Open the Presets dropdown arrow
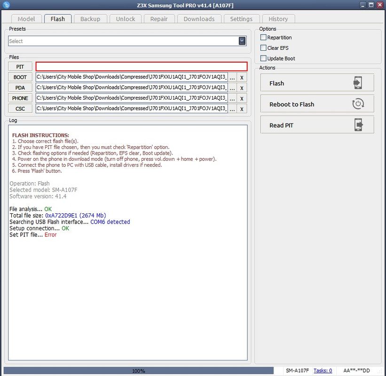 (242, 41)
